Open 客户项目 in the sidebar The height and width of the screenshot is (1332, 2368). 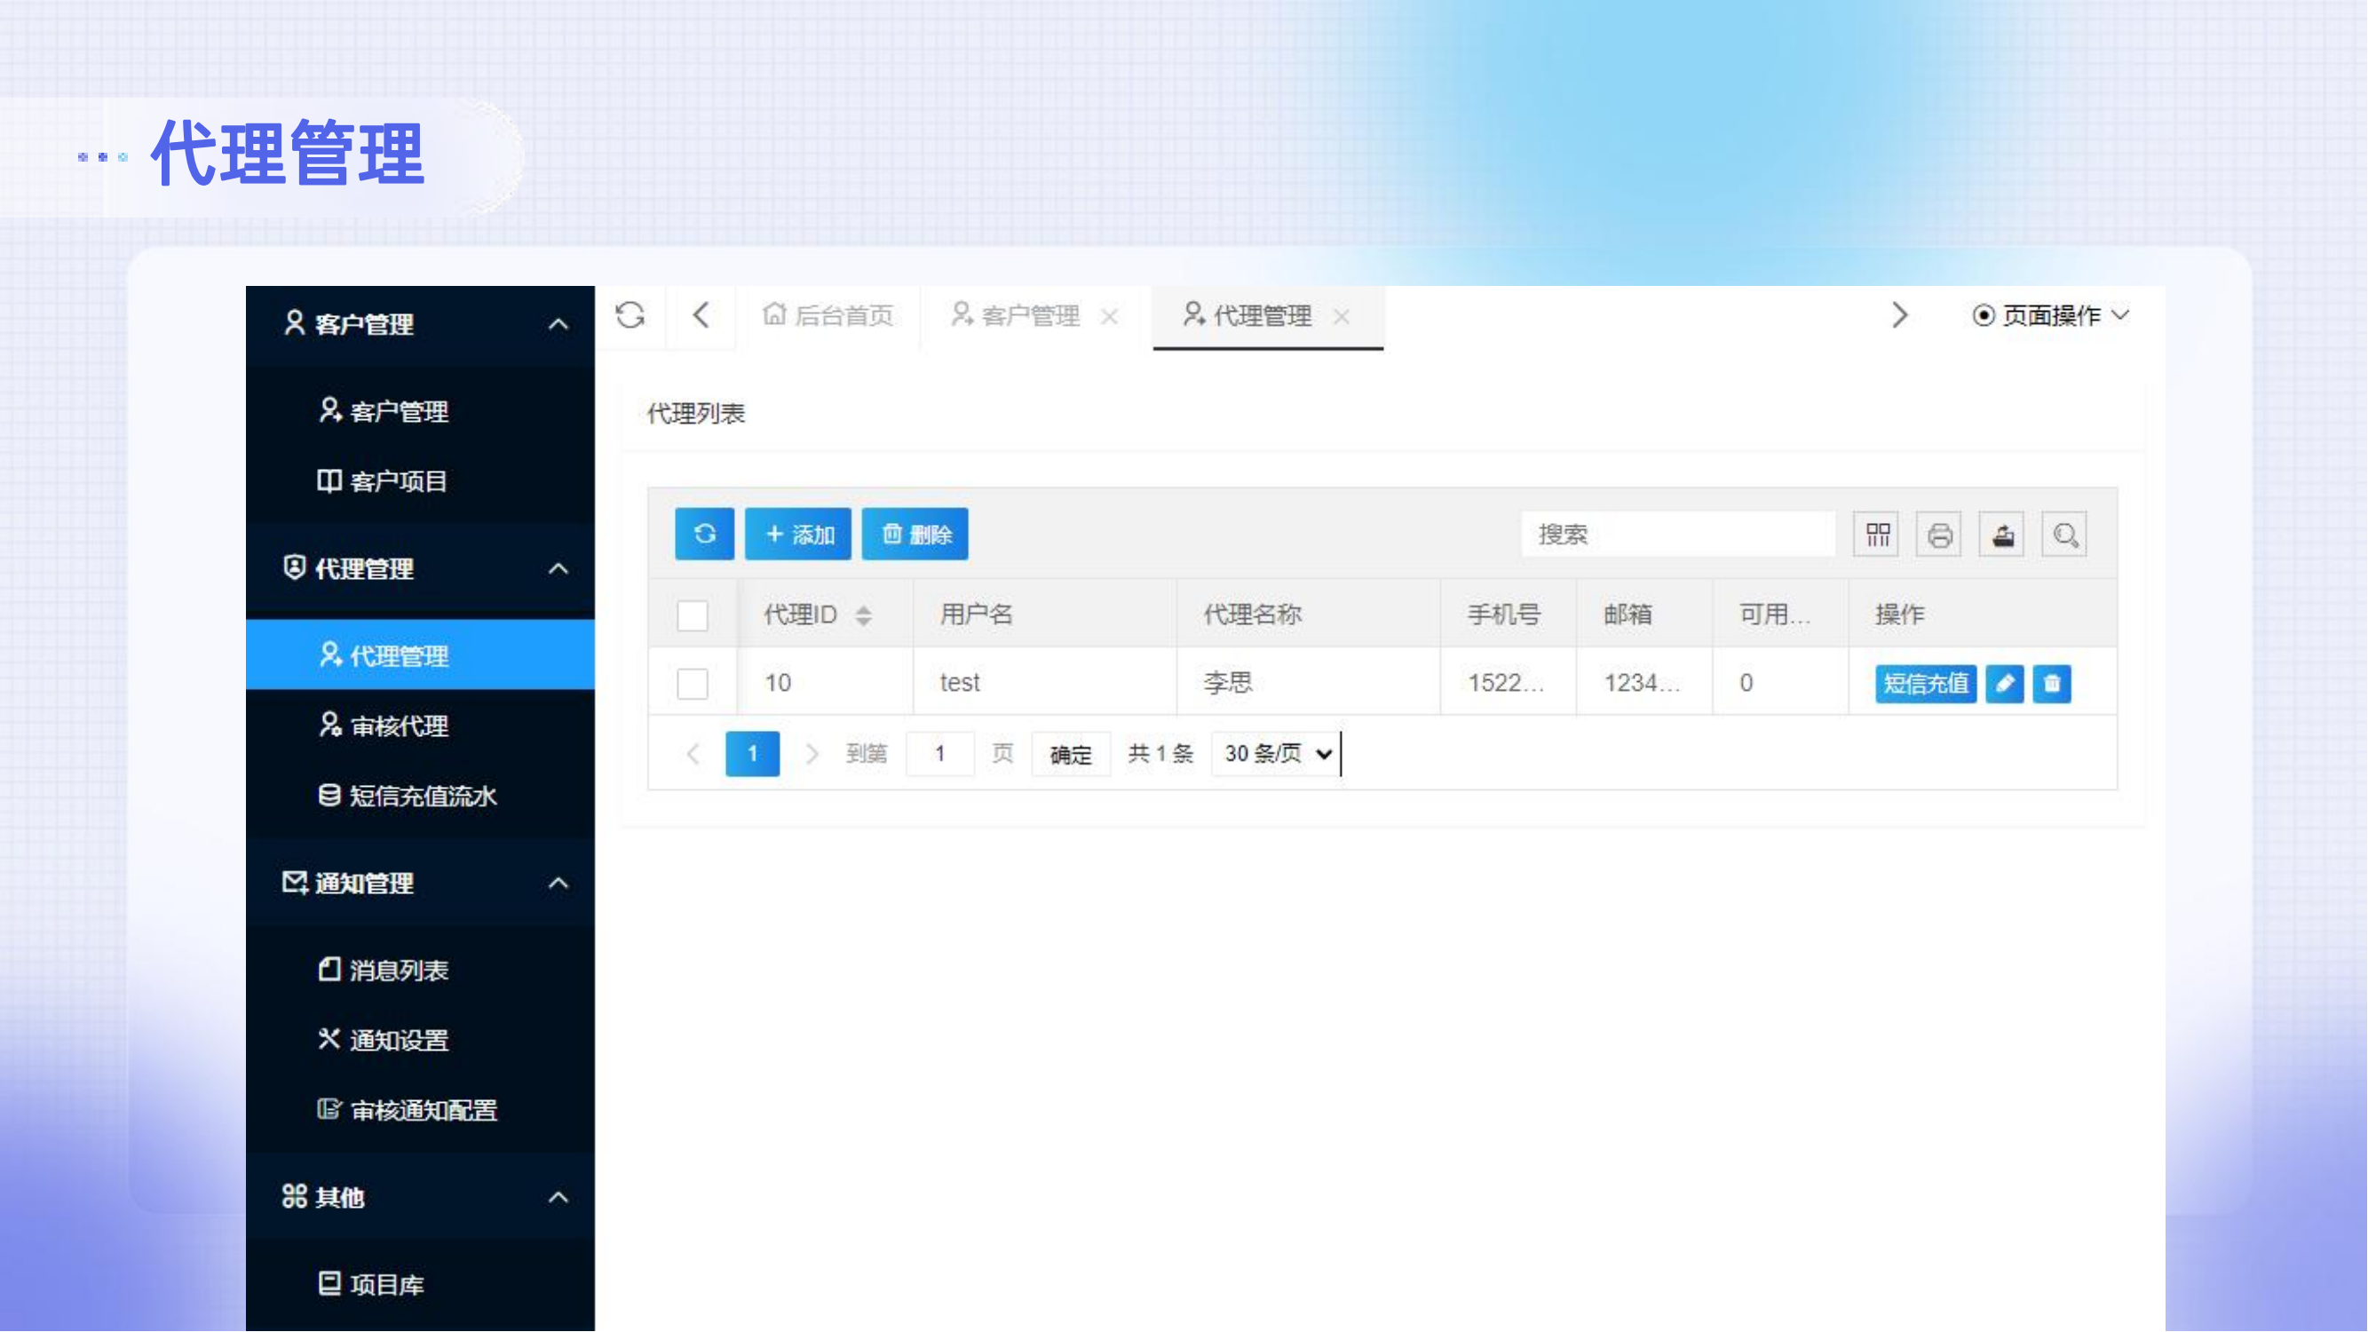420,480
